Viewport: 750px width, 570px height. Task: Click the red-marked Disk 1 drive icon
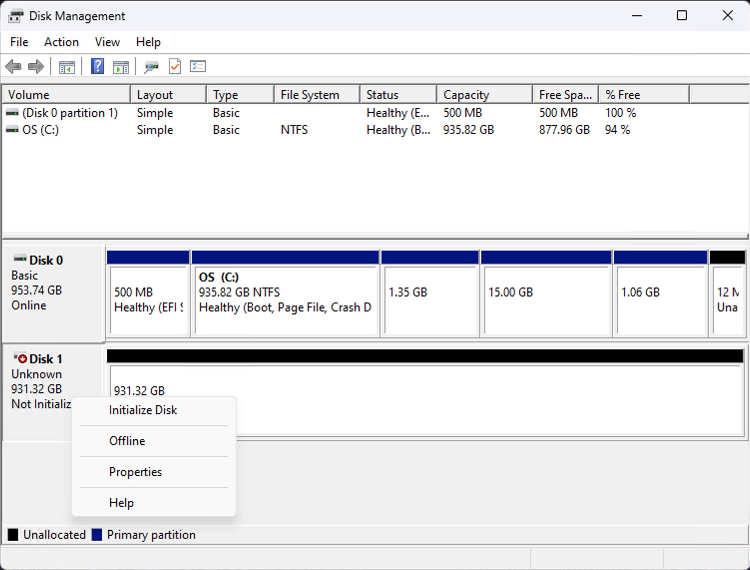pyautogui.click(x=20, y=357)
